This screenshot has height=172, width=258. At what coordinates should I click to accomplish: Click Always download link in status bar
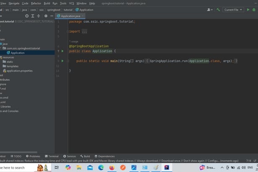click(x=147, y=161)
